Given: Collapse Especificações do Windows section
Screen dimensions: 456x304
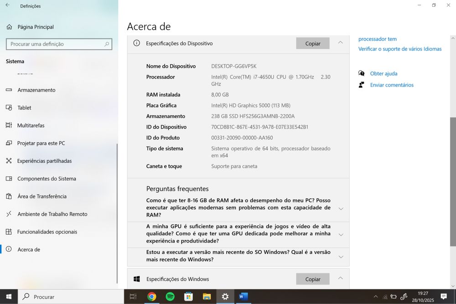Looking at the screenshot, I should click(x=341, y=278).
